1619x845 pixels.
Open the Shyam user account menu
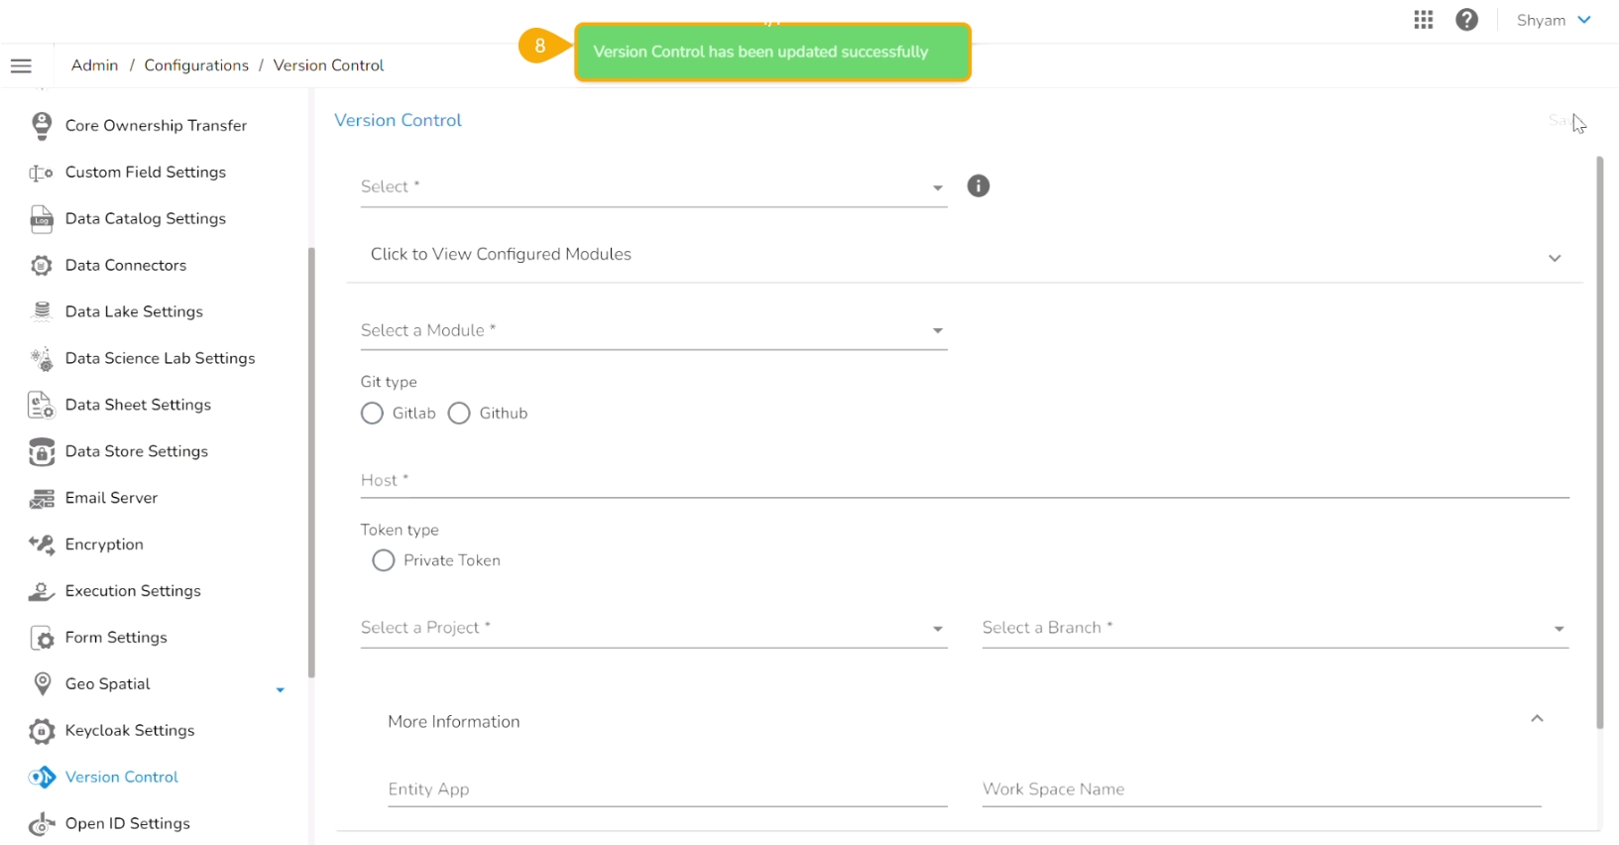pyautogui.click(x=1553, y=20)
